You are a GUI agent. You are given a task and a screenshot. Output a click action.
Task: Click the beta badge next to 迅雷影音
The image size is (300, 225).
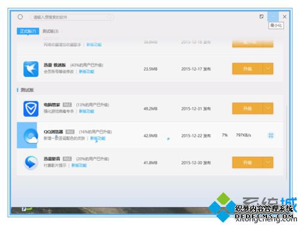click(x=67, y=159)
